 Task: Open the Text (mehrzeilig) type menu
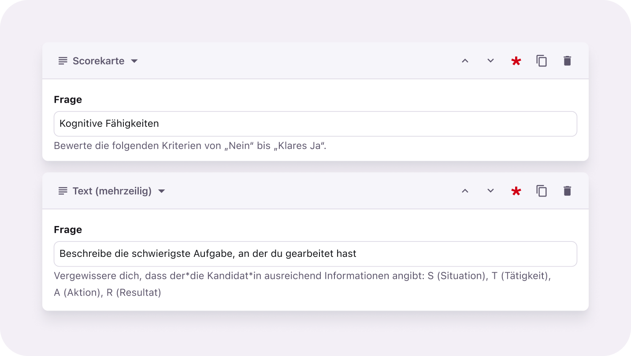[x=112, y=191]
